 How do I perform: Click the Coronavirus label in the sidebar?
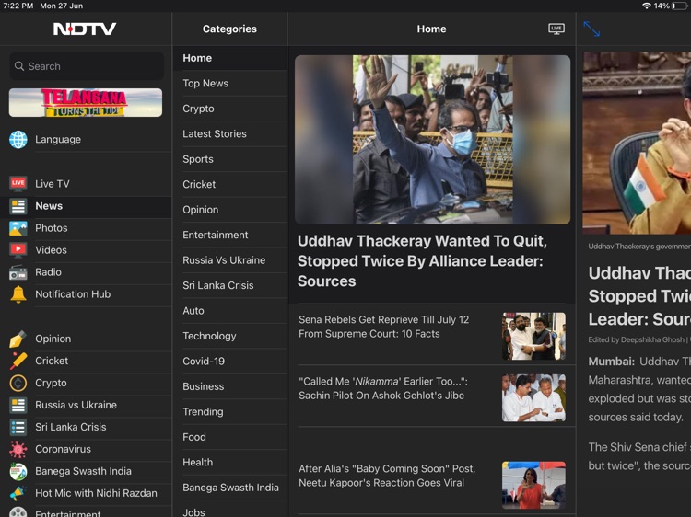(63, 449)
